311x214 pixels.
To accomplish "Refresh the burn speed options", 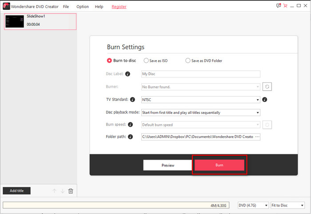I will point(267,125).
